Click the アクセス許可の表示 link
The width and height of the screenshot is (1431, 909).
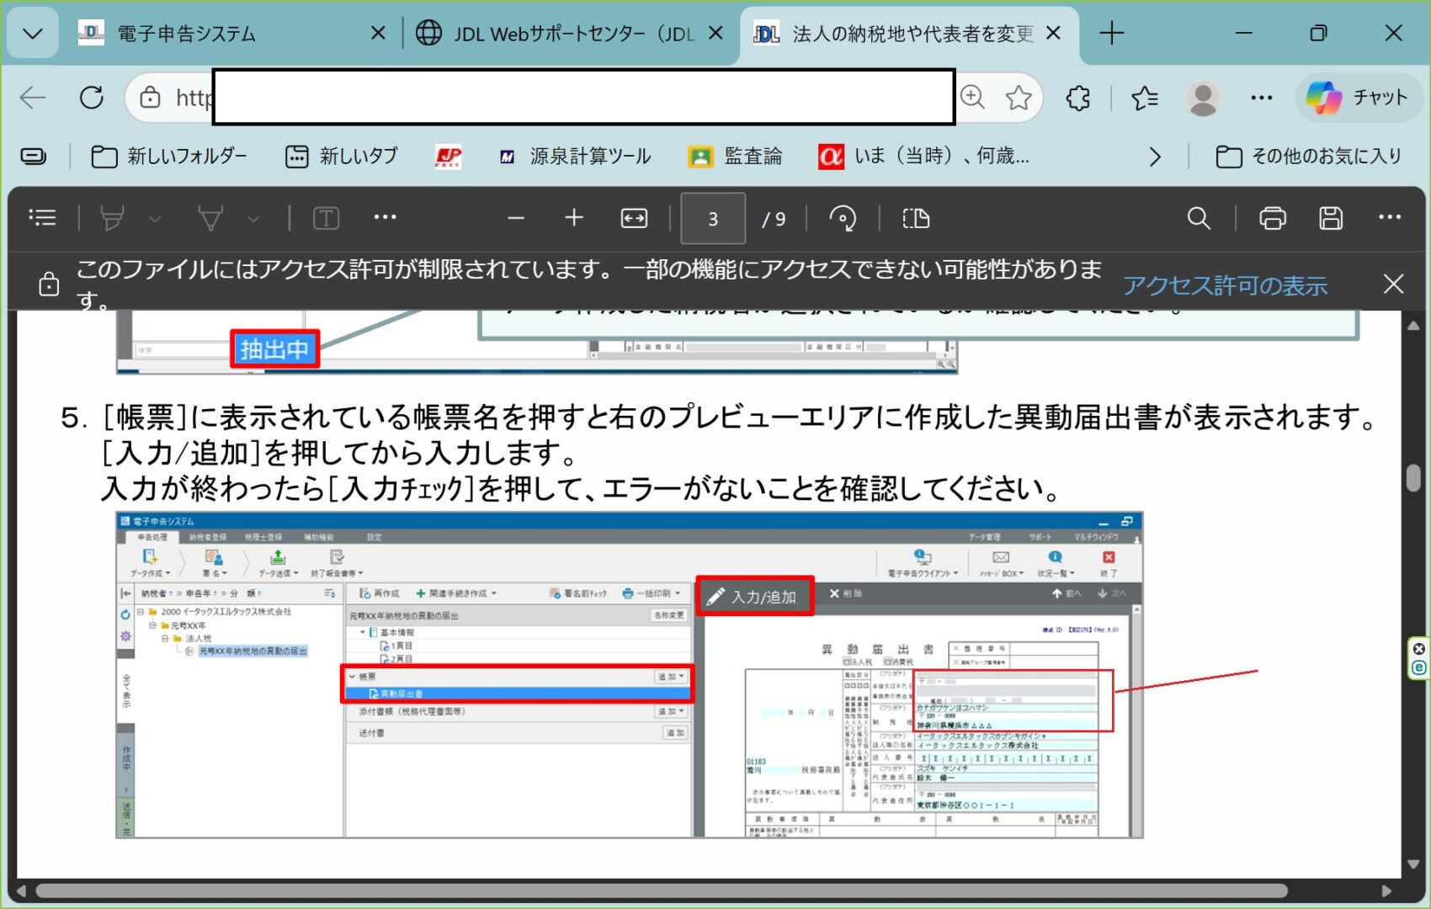1225,285
